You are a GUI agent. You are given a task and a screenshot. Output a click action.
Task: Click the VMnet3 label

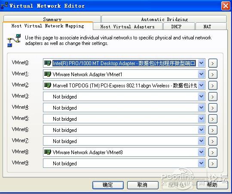(x=21, y=96)
